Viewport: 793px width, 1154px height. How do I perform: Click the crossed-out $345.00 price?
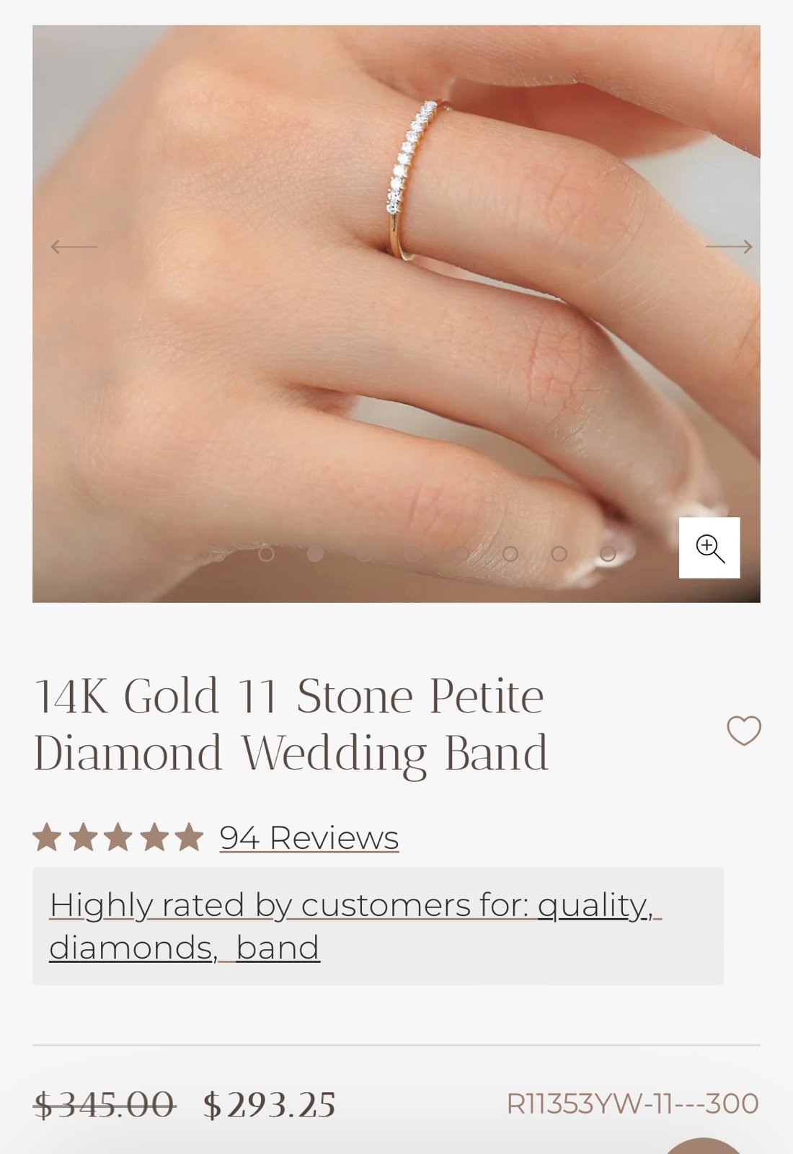pos(105,1104)
